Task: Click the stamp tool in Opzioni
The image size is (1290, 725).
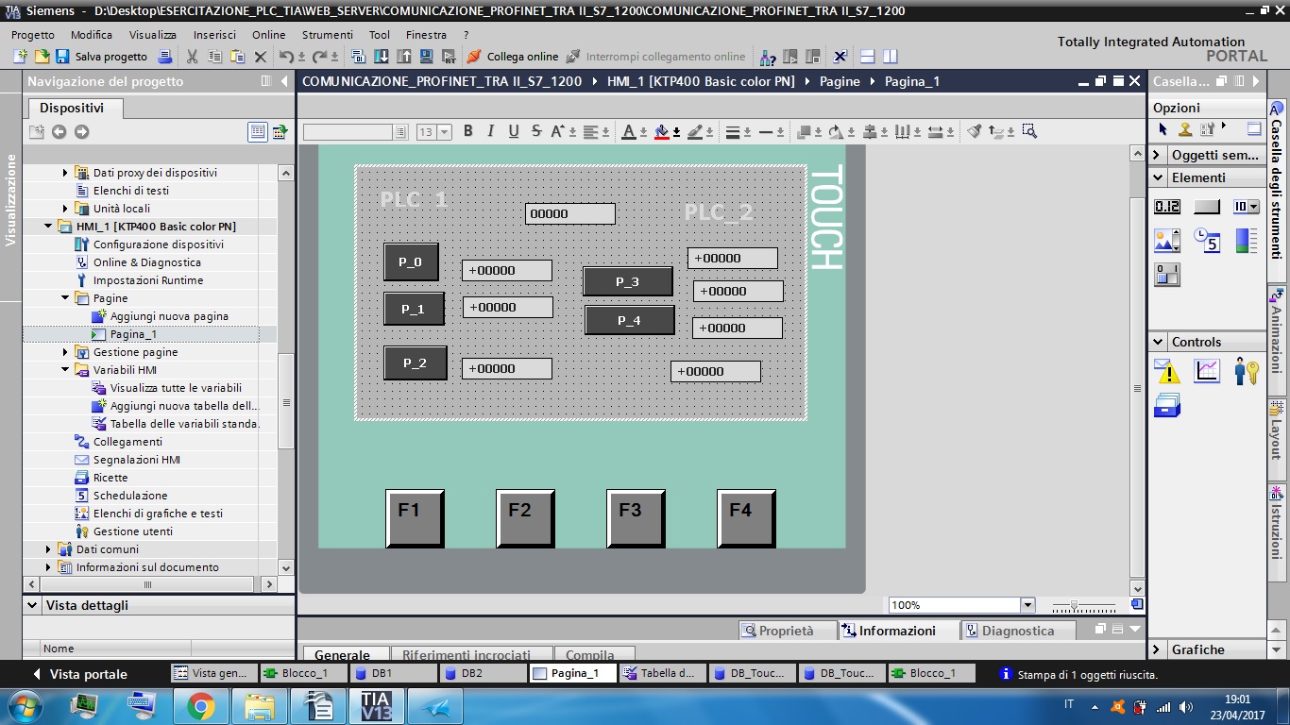Action: pyautogui.click(x=1184, y=129)
